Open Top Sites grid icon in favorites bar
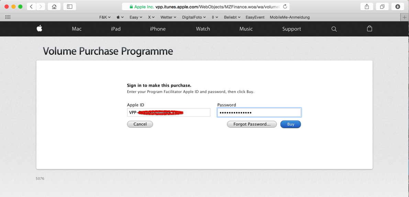409x197 pixels. pos(8,17)
